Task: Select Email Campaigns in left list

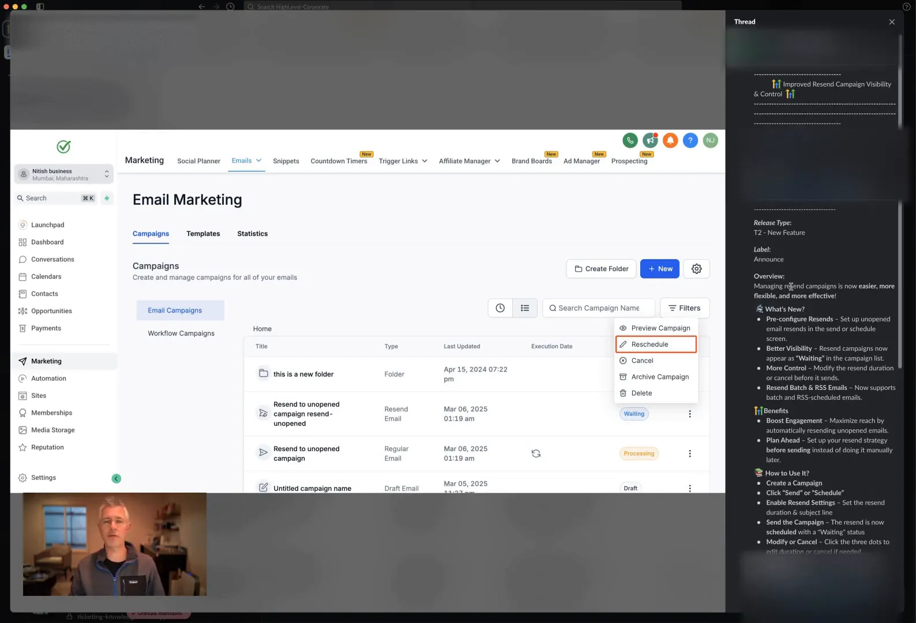Action: click(180, 310)
